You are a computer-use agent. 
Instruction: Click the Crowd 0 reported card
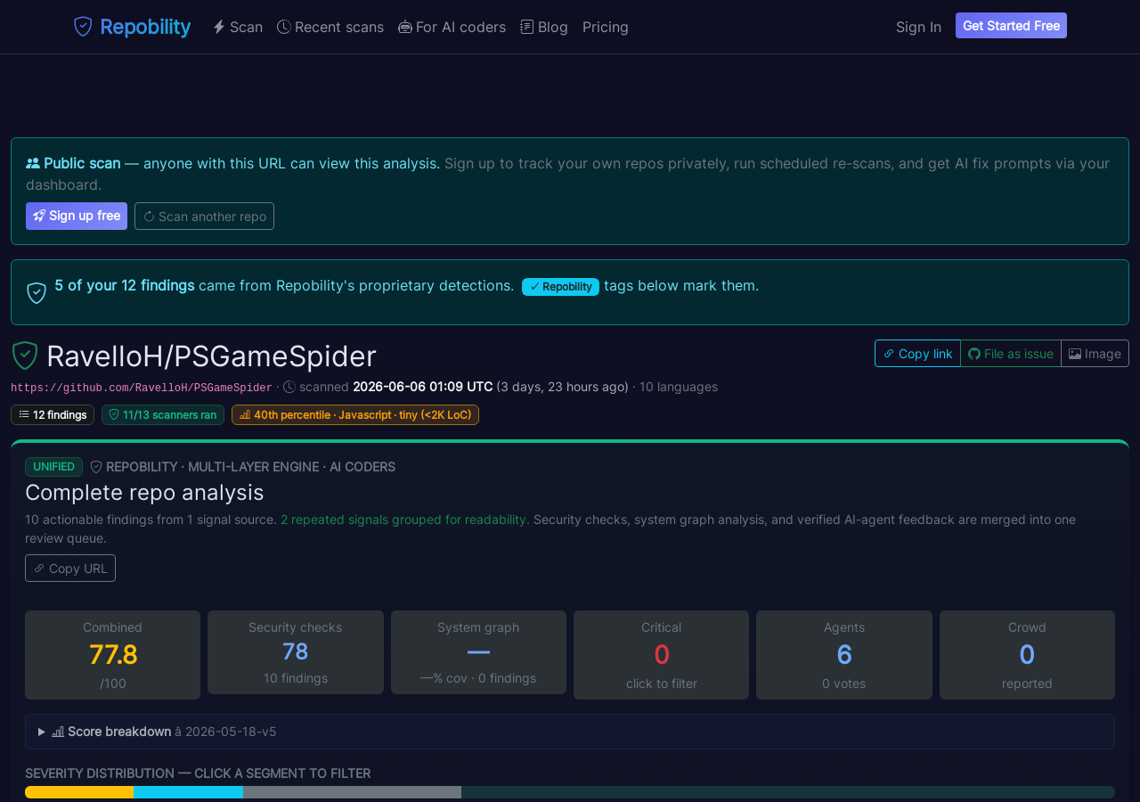(1027, 655)
